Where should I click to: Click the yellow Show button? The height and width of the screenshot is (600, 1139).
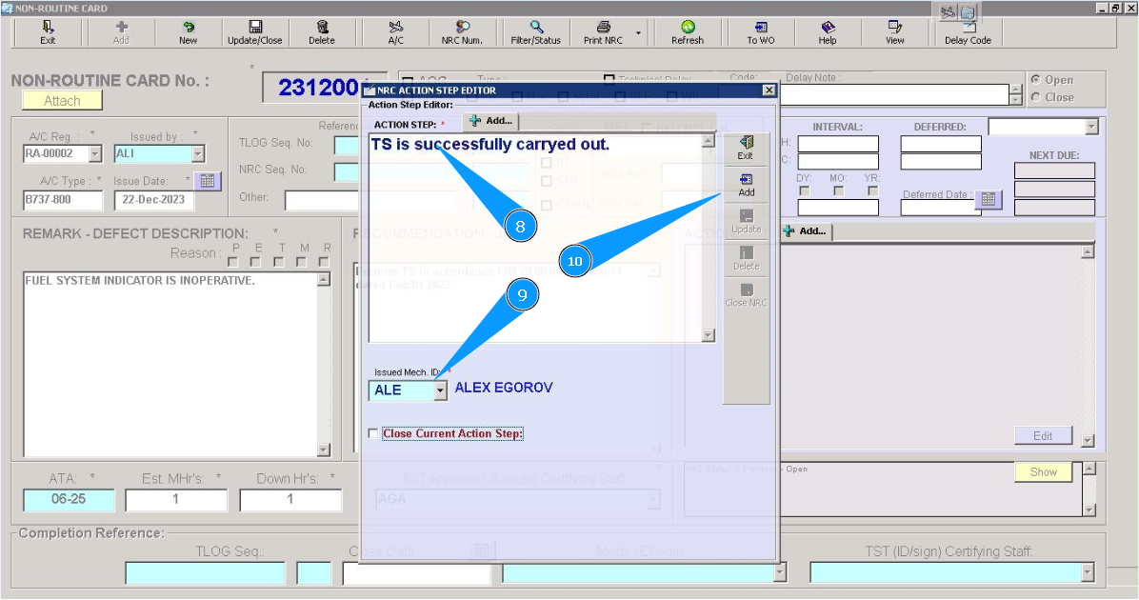pos(1043,472)
